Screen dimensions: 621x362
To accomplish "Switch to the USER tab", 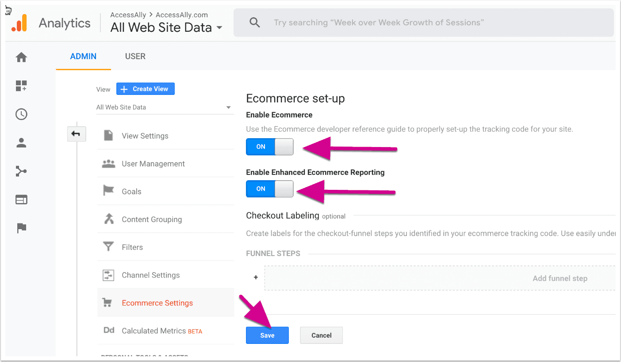I will coord(135,56).
